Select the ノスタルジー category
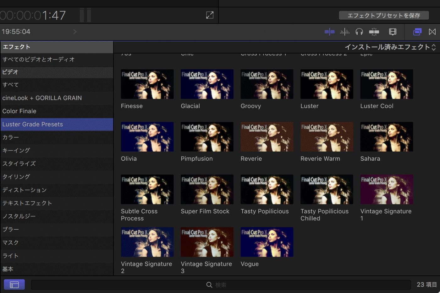 (x=57, y=216)
